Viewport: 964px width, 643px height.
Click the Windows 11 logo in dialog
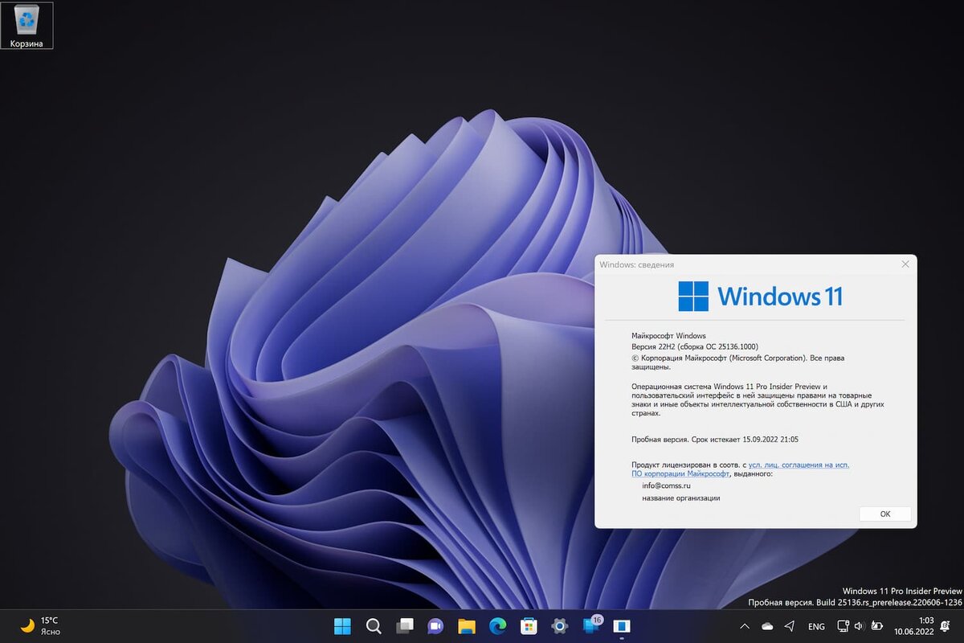point(760,296)
